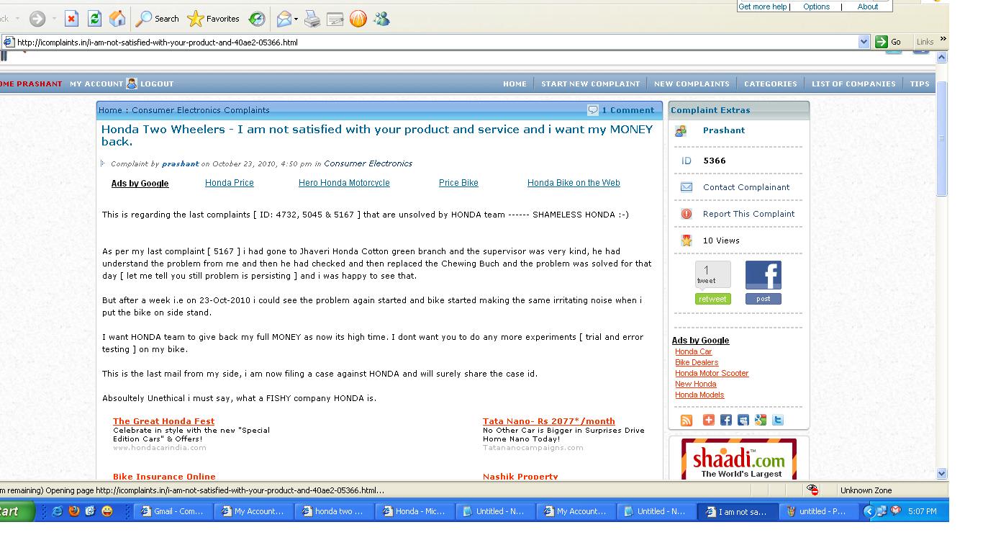The height and width of the screenshot is (553, 983).
Task: Refresh the page using the green arrows icon
Action: [94, 19]
